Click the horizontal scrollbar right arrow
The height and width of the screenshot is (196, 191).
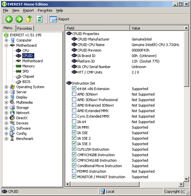pyautogui.click(x=181, y=184)
